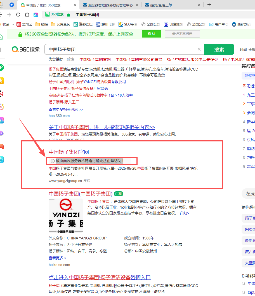255x296 pixels.
Task: Open link 扬子中国扫地机_扬子YANGZI清洁设备有限公司
Action: (x=87, y=82)
